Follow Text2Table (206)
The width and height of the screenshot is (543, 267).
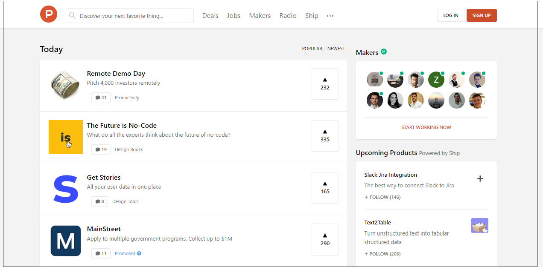tap(382, 254)
